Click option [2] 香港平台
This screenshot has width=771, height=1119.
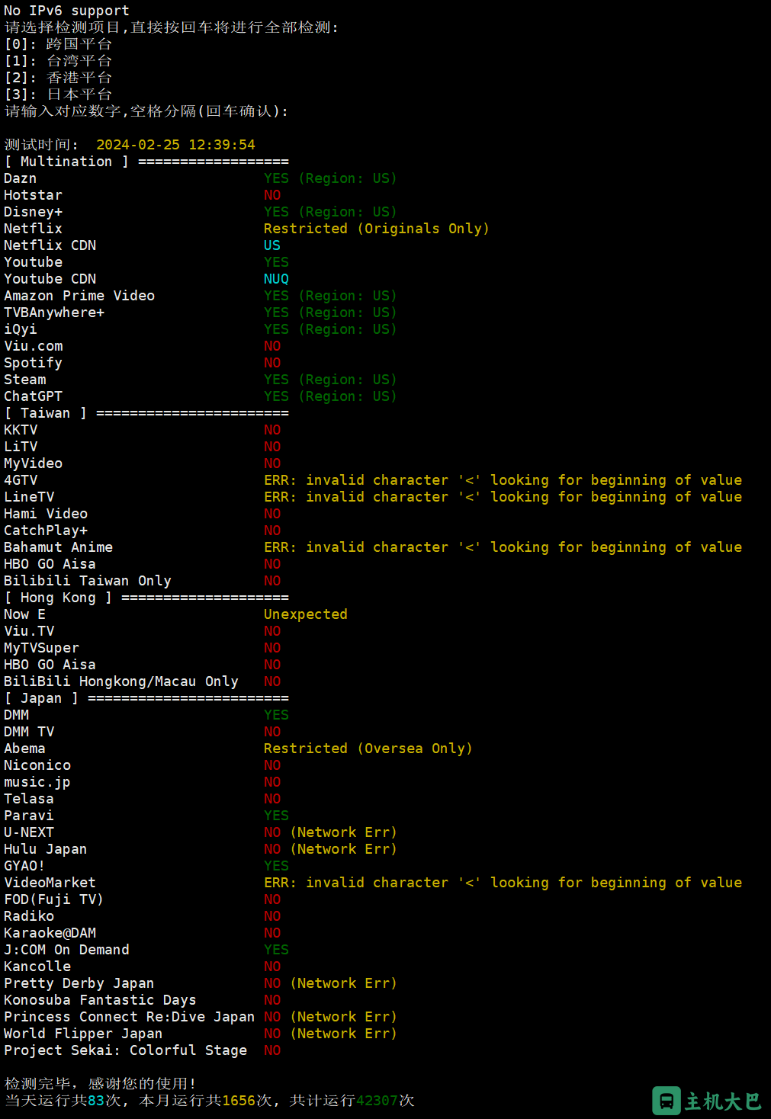tap(58, 78)
